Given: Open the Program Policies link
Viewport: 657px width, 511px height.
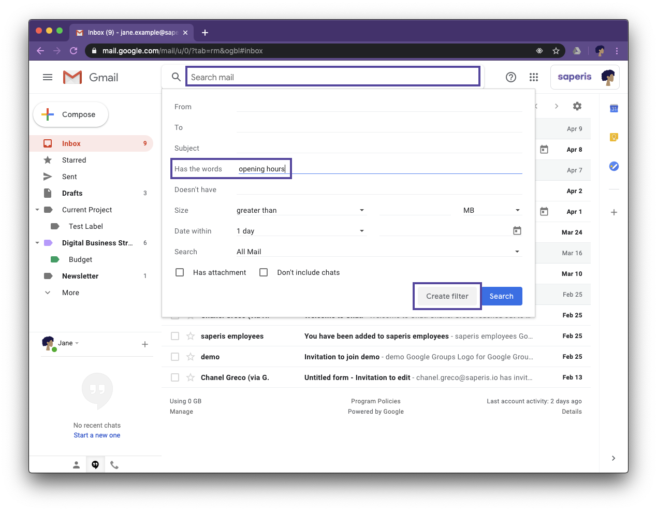Looking at the screenshot, I should coord(376,401).
